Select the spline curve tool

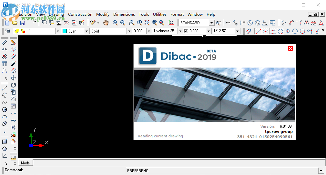(x=5, y=102)
